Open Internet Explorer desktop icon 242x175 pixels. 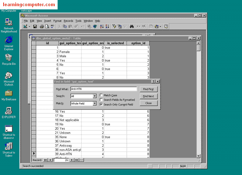click(9, 43)
